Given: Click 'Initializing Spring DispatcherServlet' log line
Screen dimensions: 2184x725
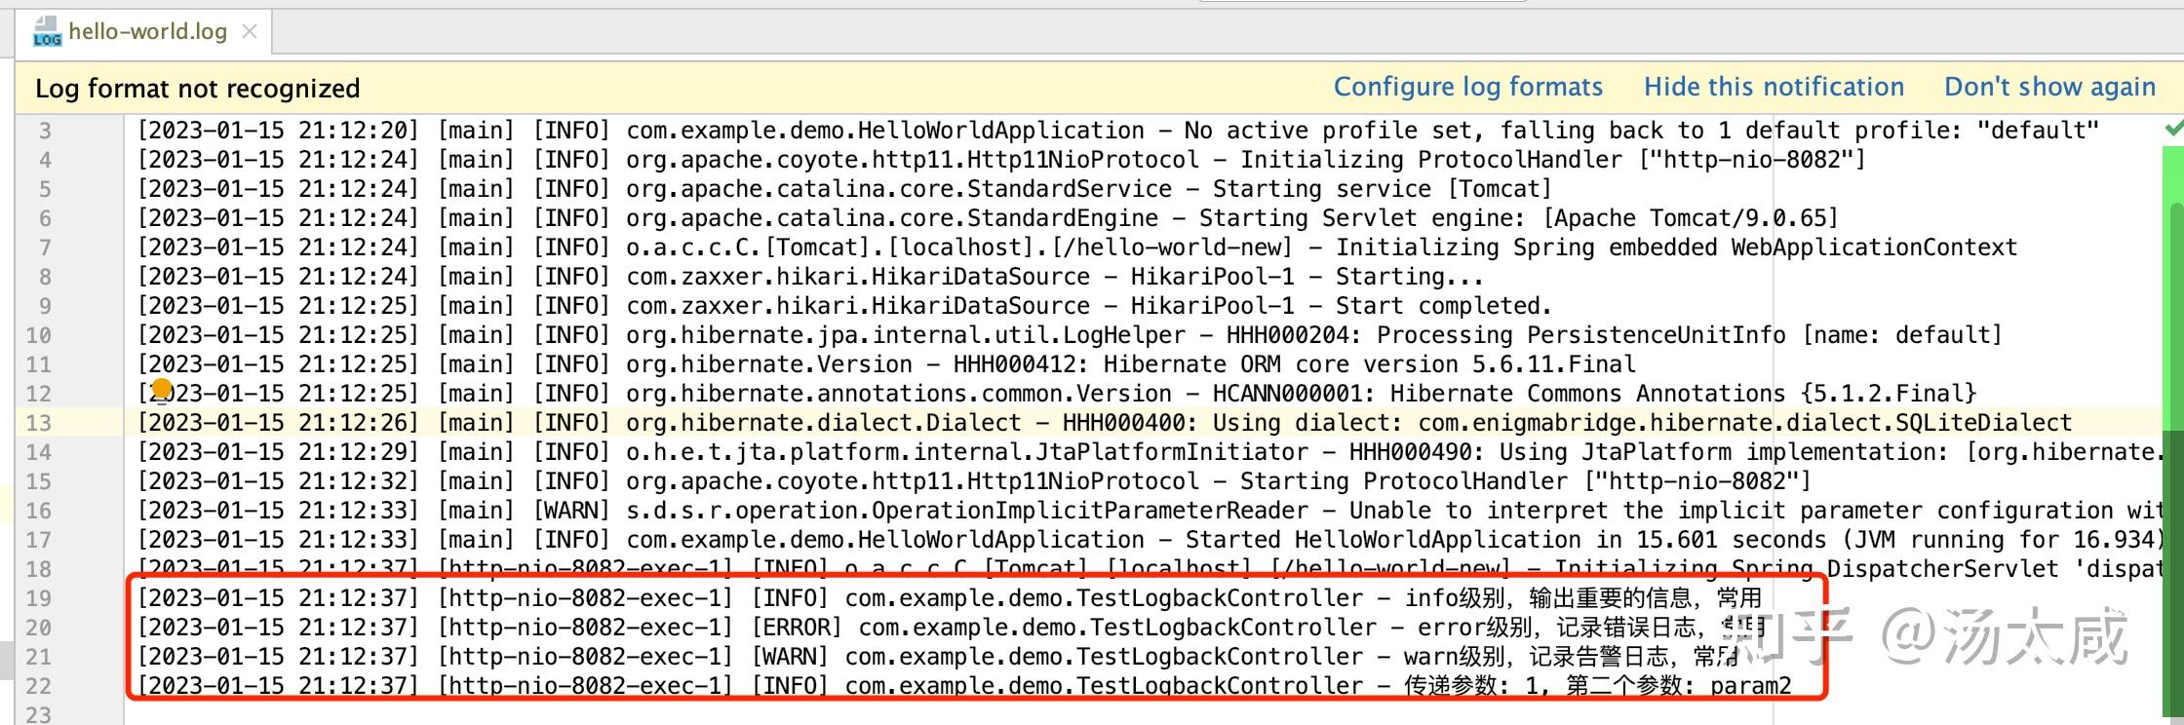Looking at the screenshot, I should (1149, 569).
